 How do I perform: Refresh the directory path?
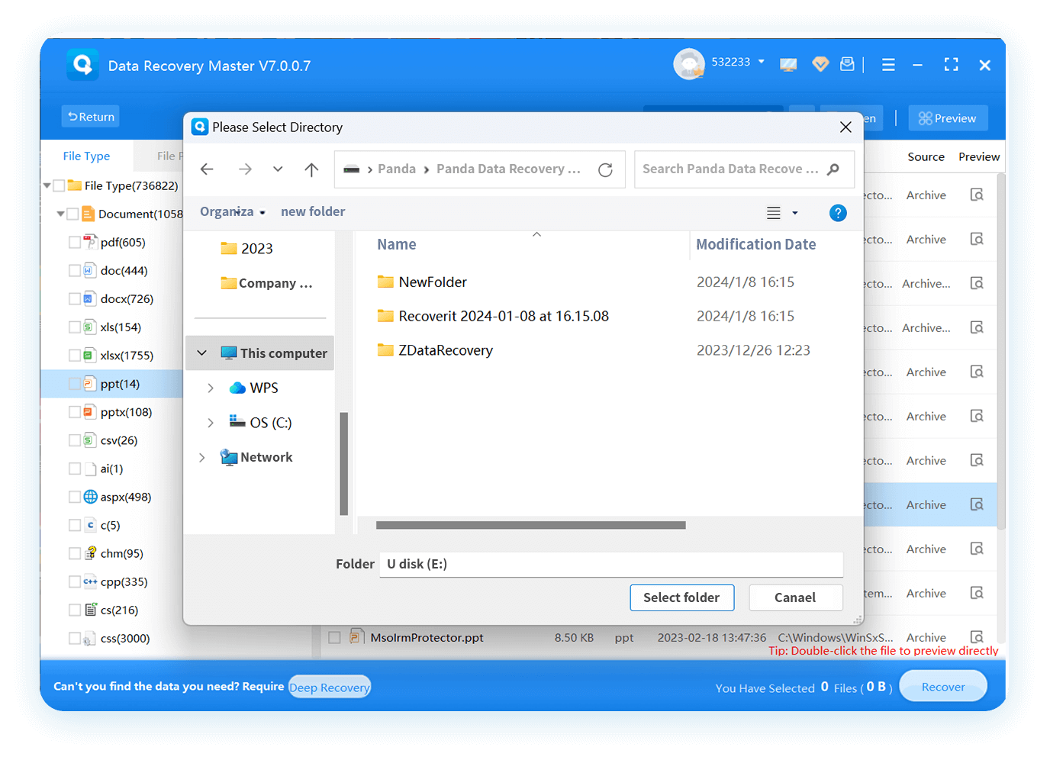pos(605,169)
